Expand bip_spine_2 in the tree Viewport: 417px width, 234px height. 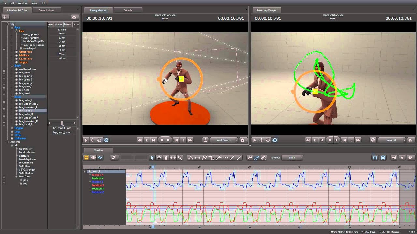coord(16,83)
